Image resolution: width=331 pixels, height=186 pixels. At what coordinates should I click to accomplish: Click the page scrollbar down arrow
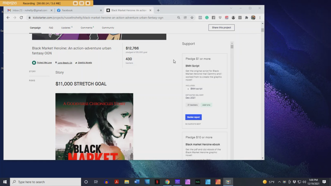(262, 158)
